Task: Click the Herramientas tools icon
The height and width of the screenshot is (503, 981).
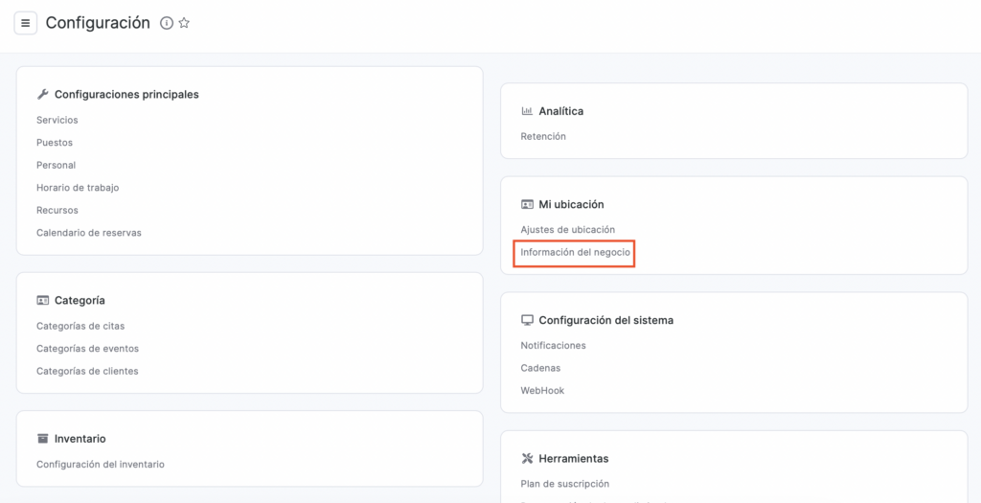Action: pos(527,459)
